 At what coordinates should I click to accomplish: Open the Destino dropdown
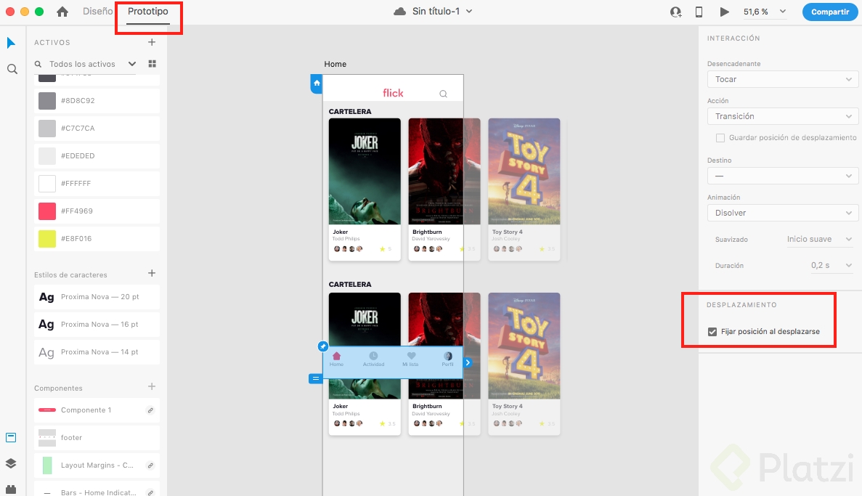pyautogui.click(x=782, y=176)
